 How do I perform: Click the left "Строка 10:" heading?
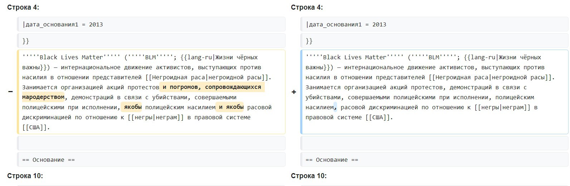25,176
